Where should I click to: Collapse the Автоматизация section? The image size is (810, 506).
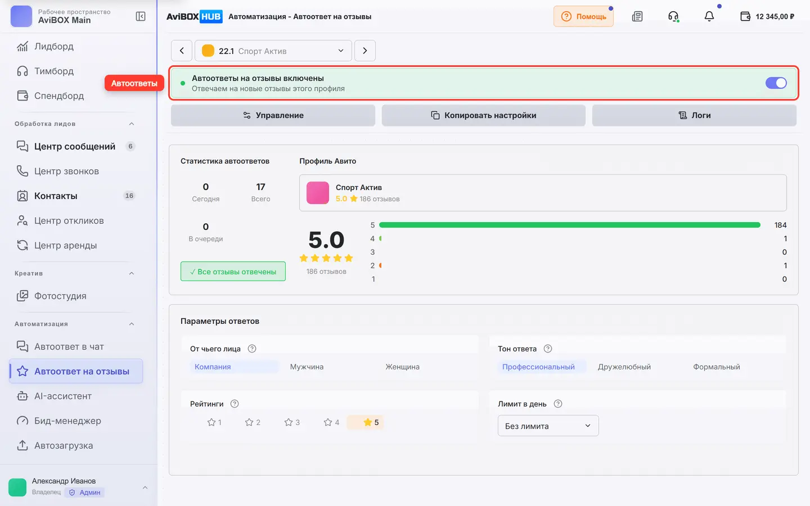point(132,324)
